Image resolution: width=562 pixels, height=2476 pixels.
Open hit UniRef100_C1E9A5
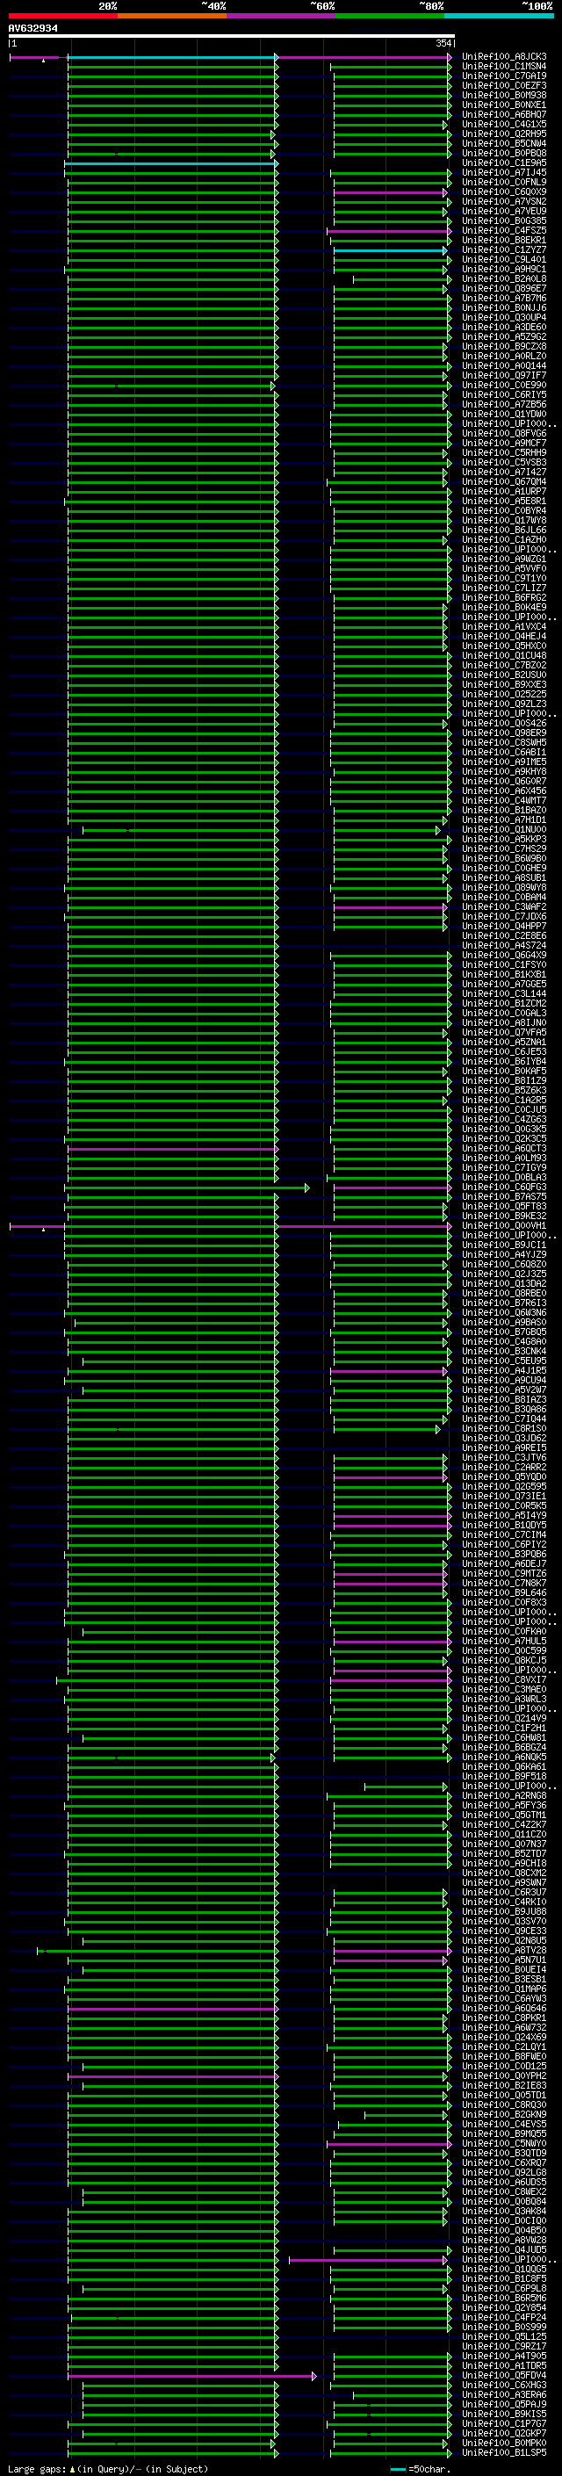pos(504,163)
